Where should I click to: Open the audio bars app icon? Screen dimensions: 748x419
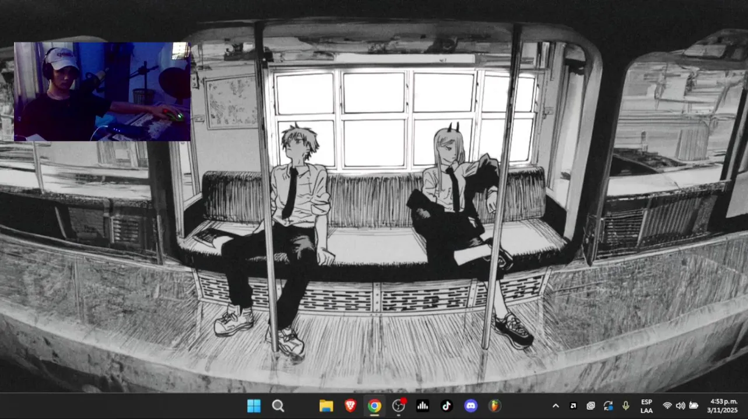[x=423, y=406]
